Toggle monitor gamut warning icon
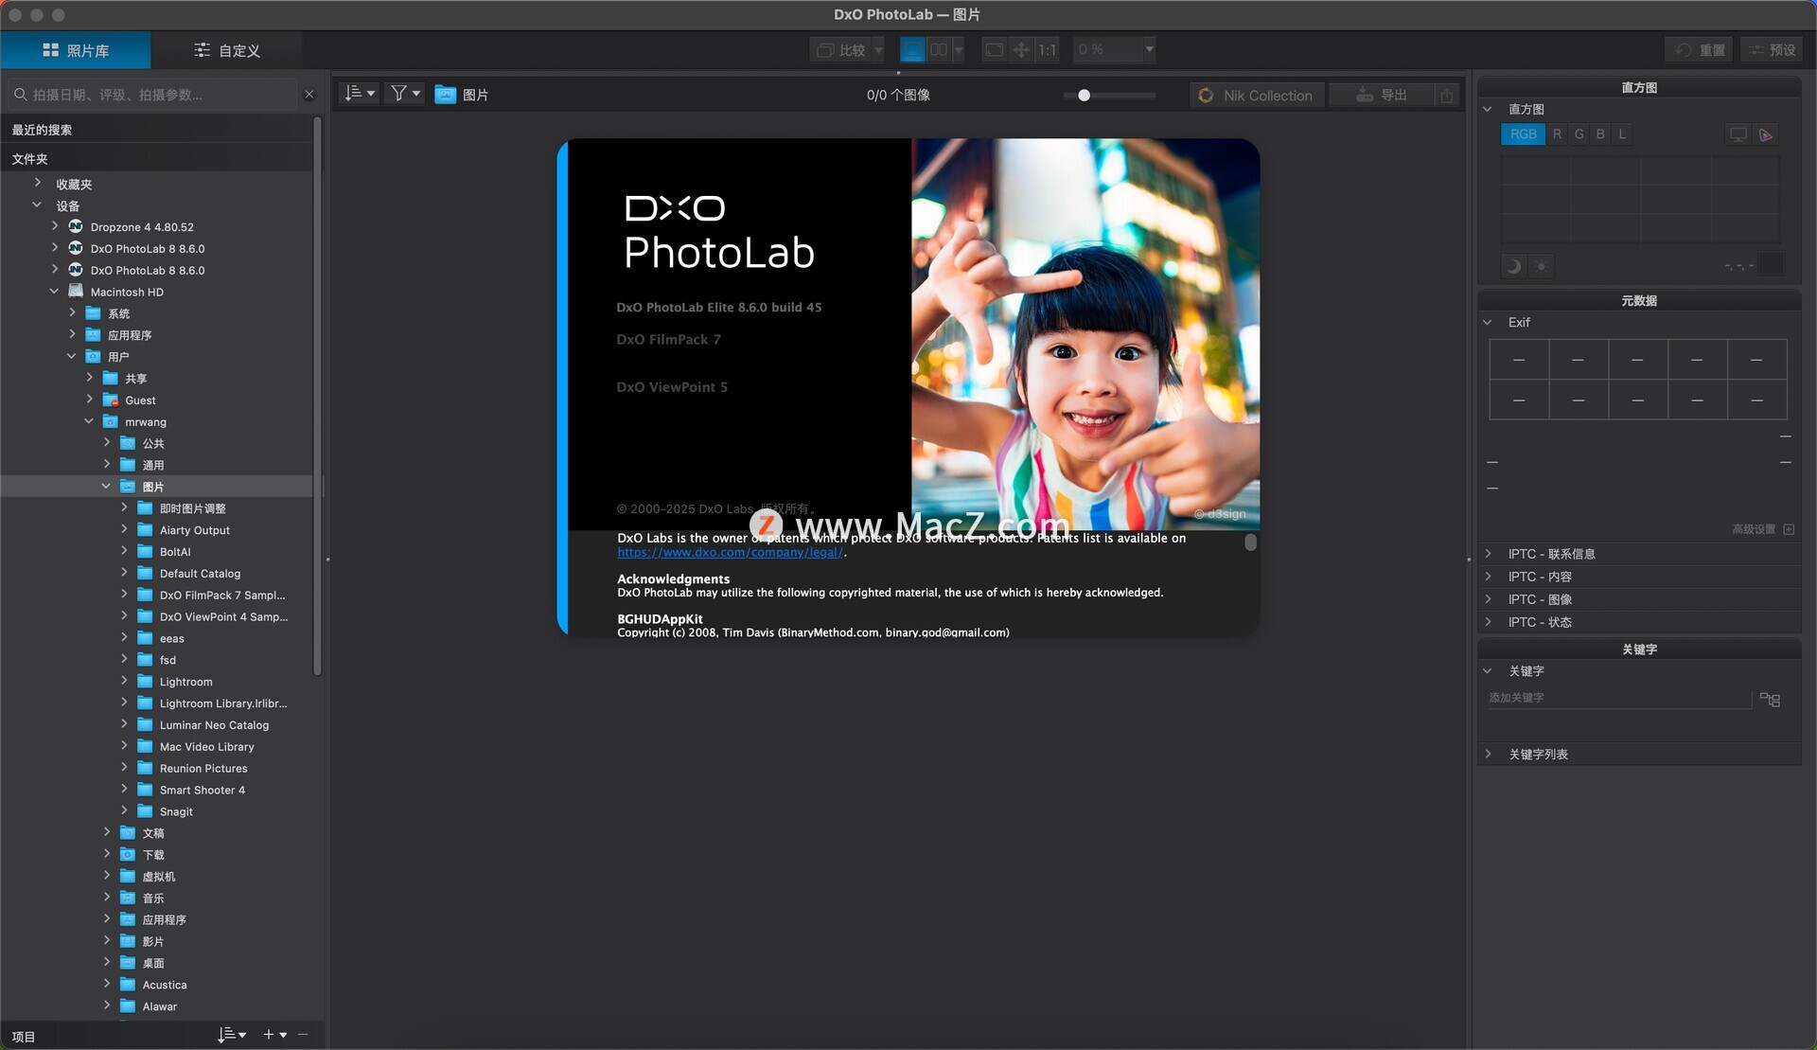Image resolution: width=1817 pixels, height=1050 pixels. pos(1738,134)
